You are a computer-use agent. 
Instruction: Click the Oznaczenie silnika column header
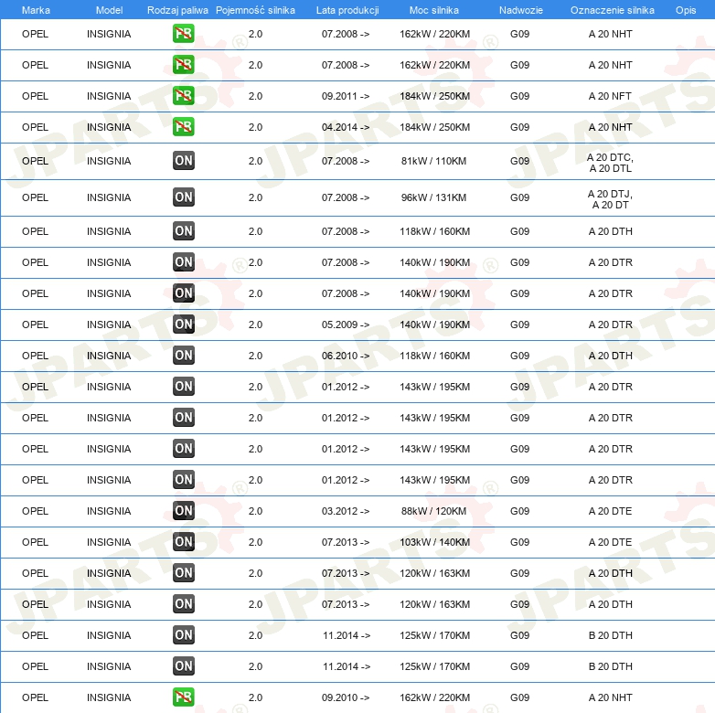click(x=612, y=9)
